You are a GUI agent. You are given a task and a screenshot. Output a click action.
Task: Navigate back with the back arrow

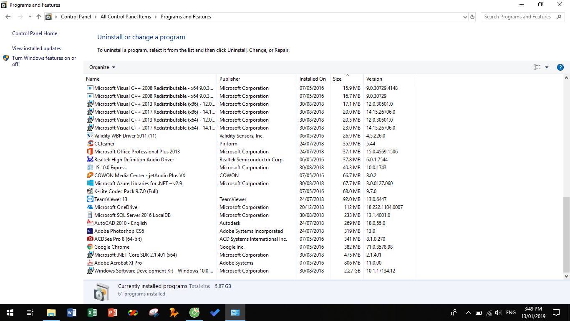8,17
